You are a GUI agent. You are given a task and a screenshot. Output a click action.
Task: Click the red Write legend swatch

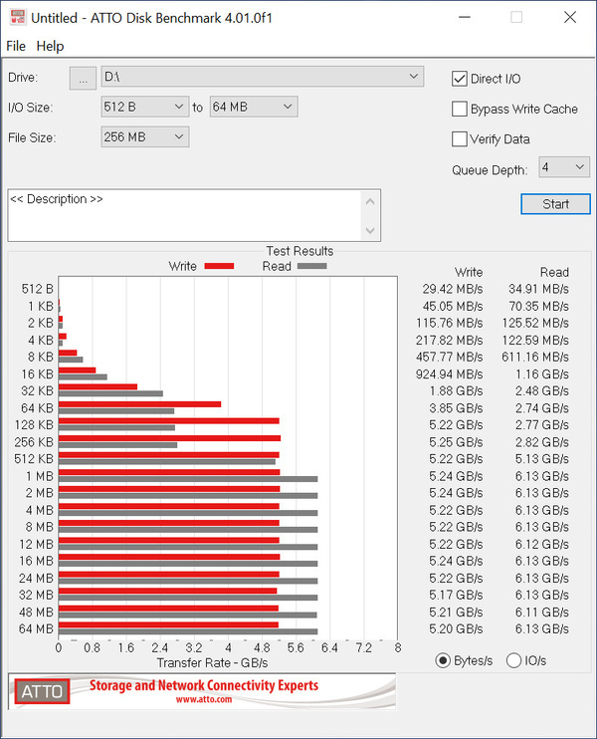219,266
